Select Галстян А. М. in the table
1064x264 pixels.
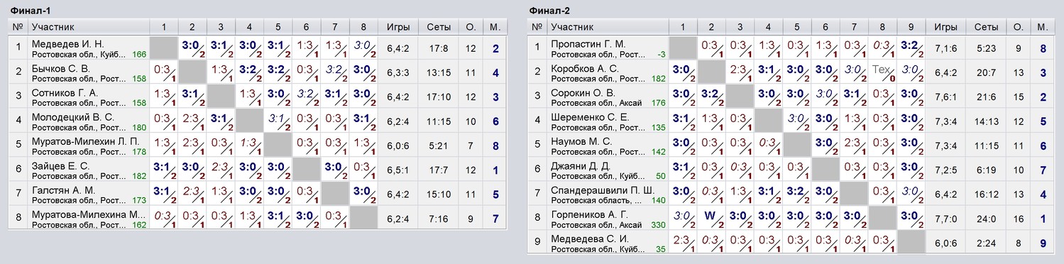click(x=64, y=190)
